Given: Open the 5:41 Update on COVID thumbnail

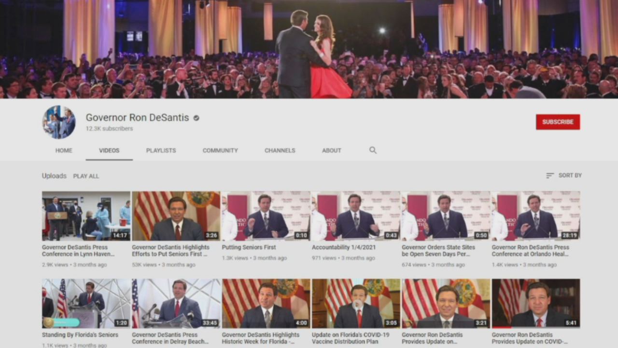Looking at the screenshot, I should coord(536,304).
